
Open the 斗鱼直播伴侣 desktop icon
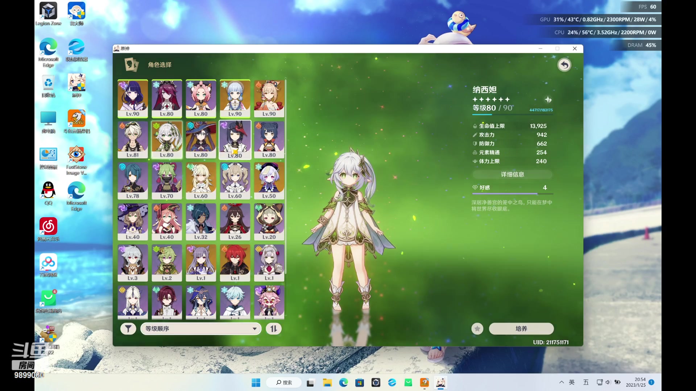click(x=76, y=122)
